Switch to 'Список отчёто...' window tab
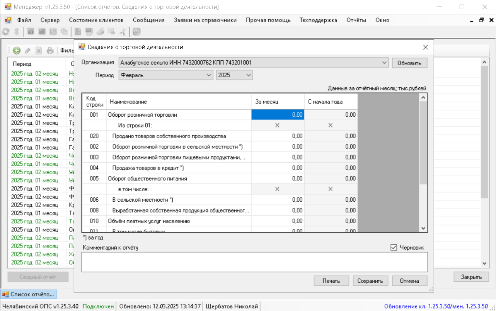The height and width of the screenshot is (311, 496). tap(29, 294)
